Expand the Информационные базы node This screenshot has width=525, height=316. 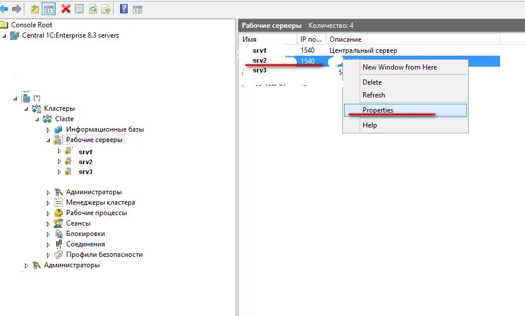click(48, 130)
